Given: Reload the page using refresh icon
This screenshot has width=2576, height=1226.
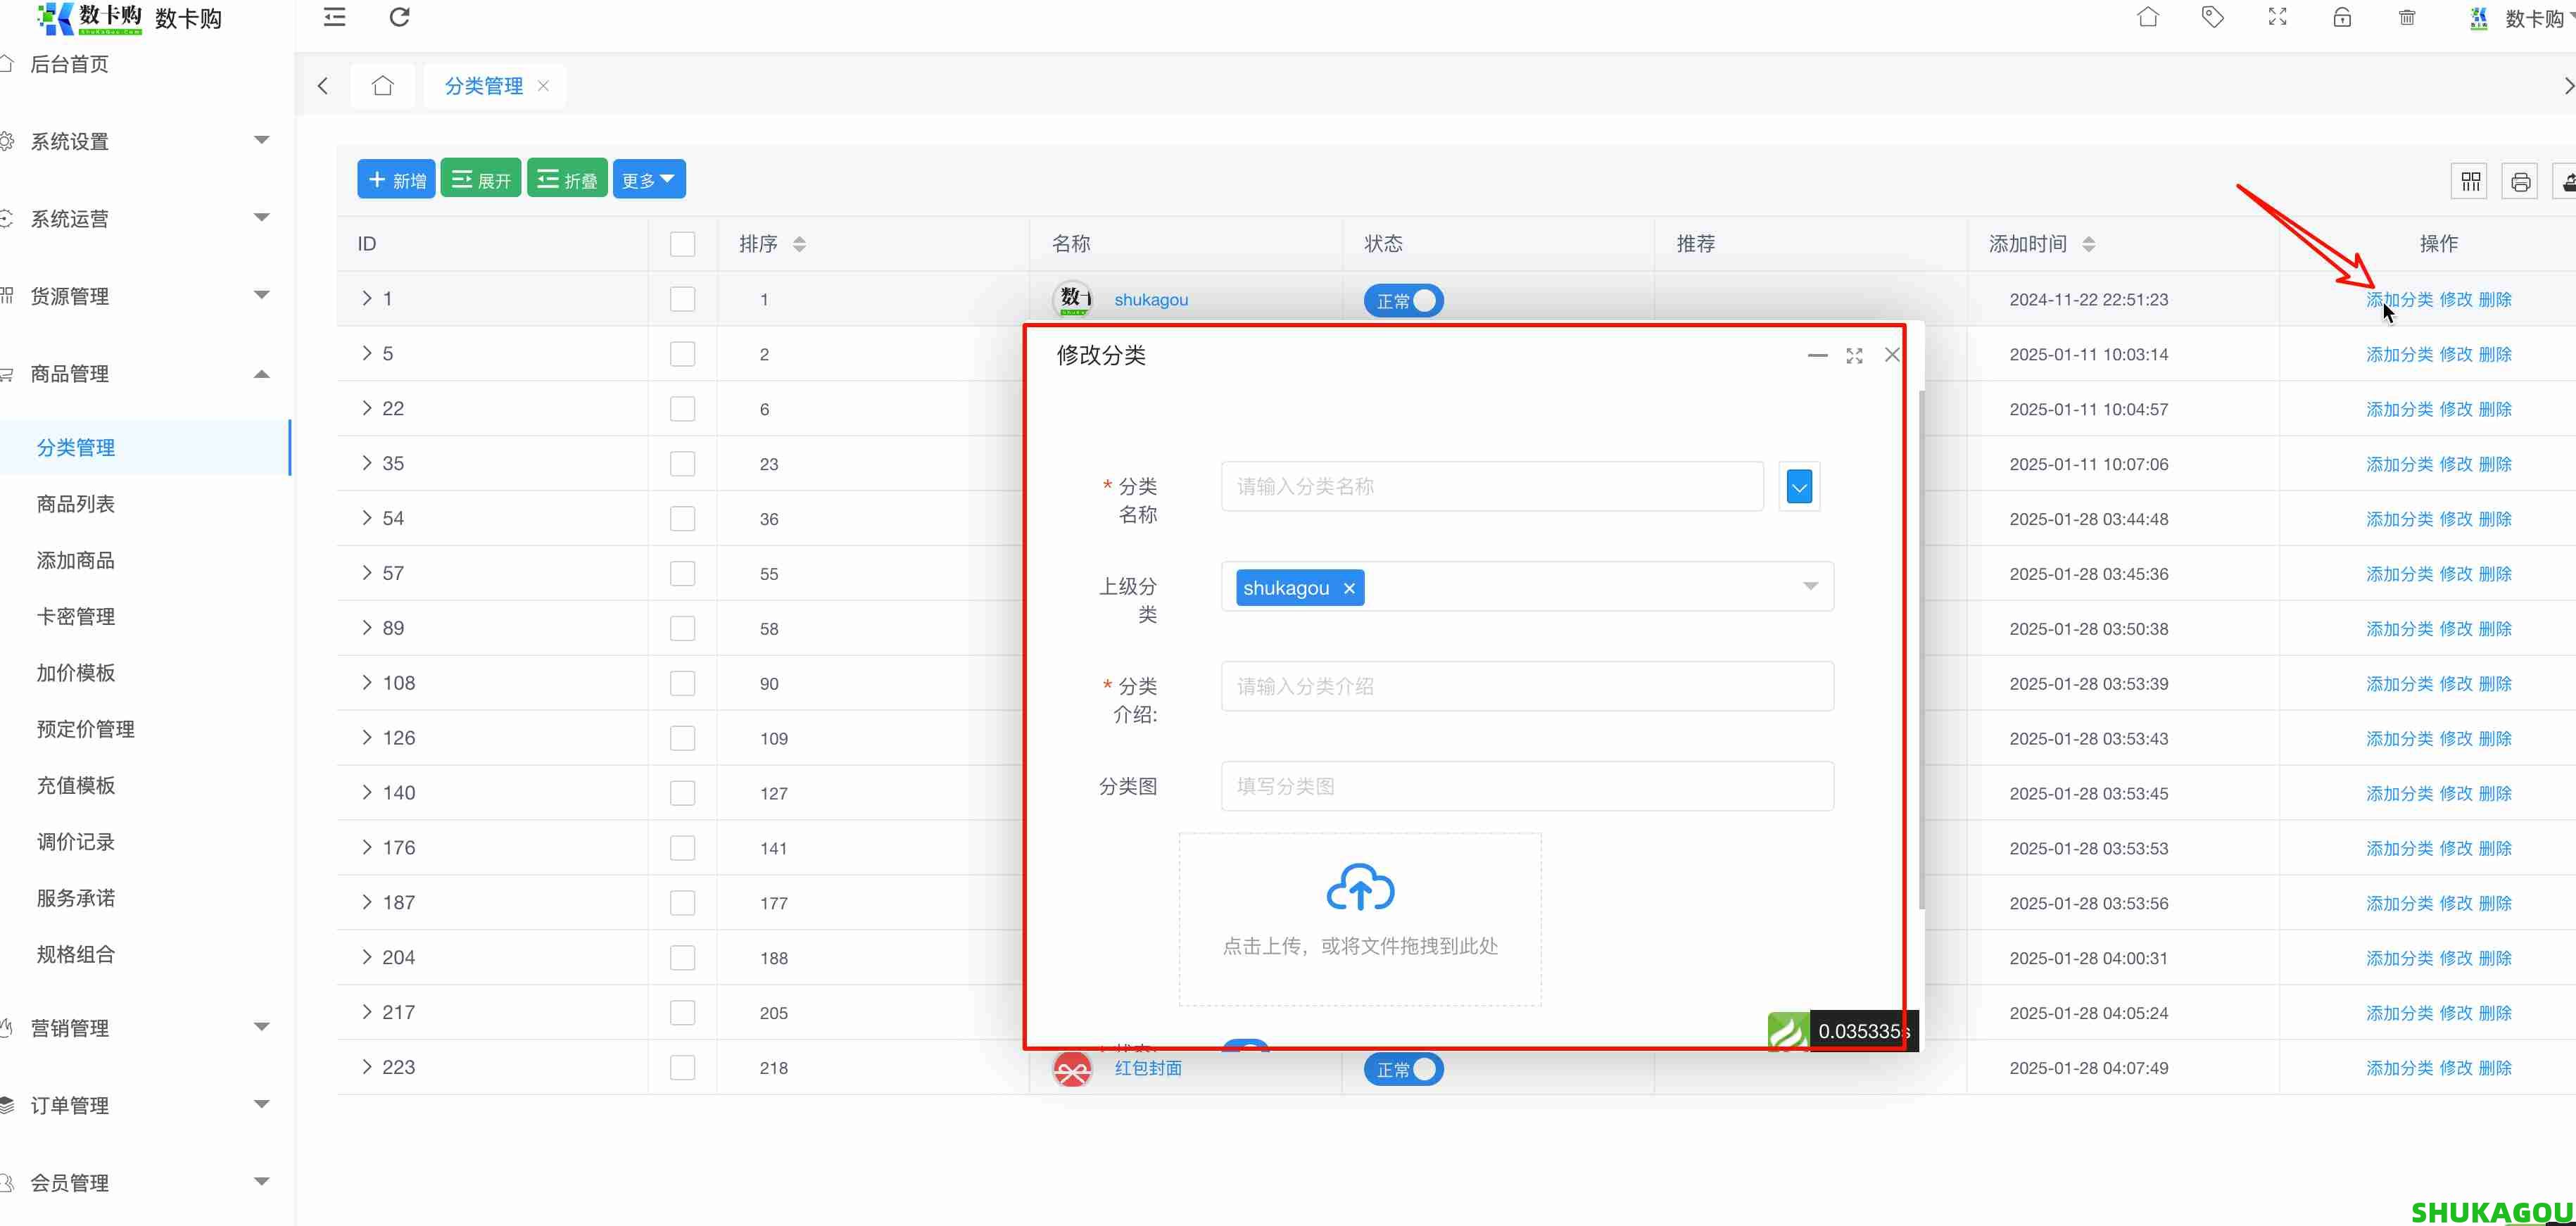Looking at the screenshot, I should point(399,17).
